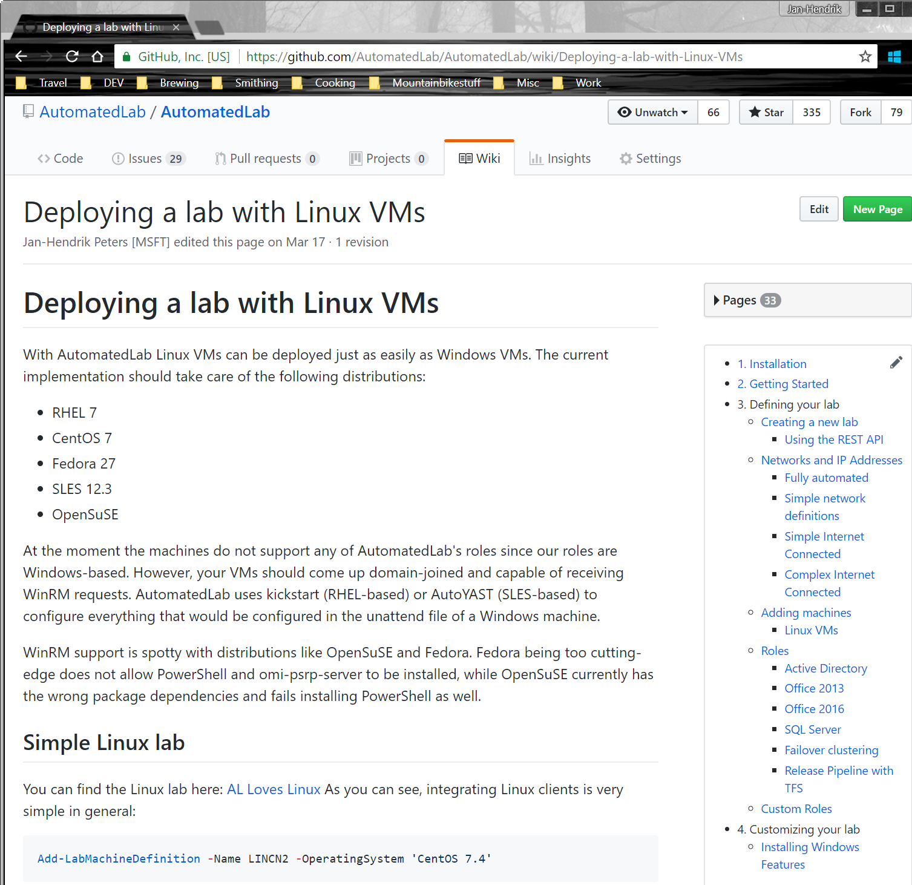Screen dimensions: 912x885
Task: Open the 'Office 2013' role link
Action: (x=814, y=688)
